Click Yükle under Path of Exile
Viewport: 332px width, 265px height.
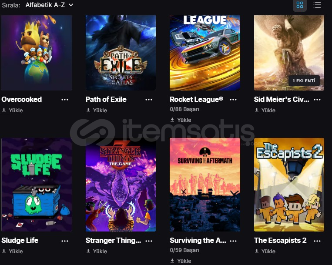pyautogui.click(x=97, y=110)
